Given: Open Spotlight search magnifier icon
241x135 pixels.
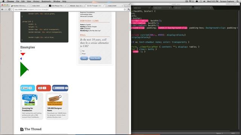Looking at the screenshot, I should click(x=238, y=1).
